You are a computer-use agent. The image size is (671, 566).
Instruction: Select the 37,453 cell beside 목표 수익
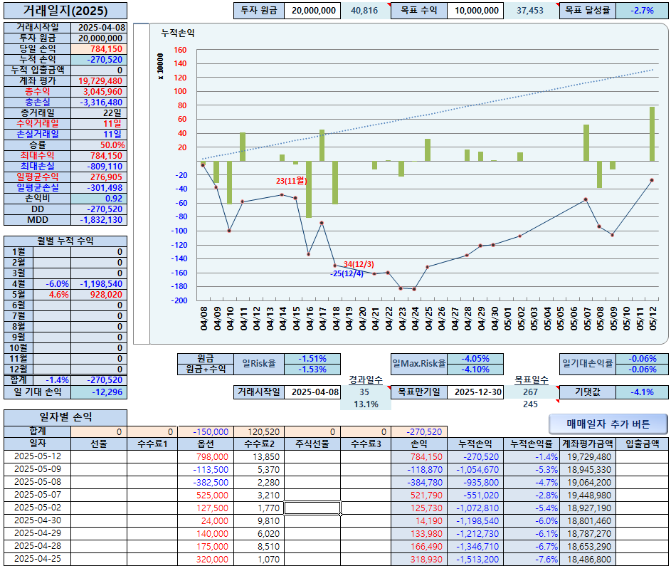(532, 11)
